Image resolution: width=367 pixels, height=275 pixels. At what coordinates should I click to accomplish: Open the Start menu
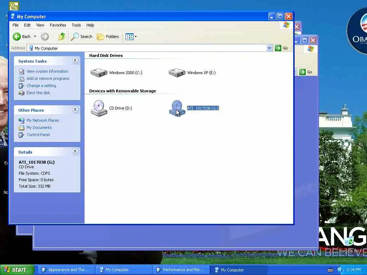point(17,270)
